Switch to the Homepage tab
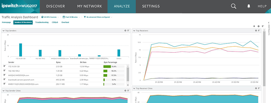271x103 pixels. (6, 22)
